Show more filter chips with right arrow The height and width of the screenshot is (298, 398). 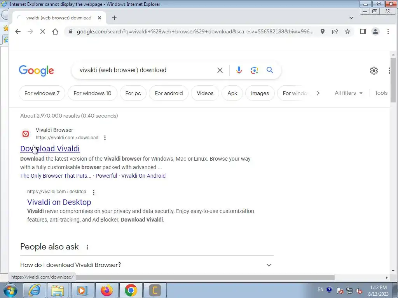318,93
